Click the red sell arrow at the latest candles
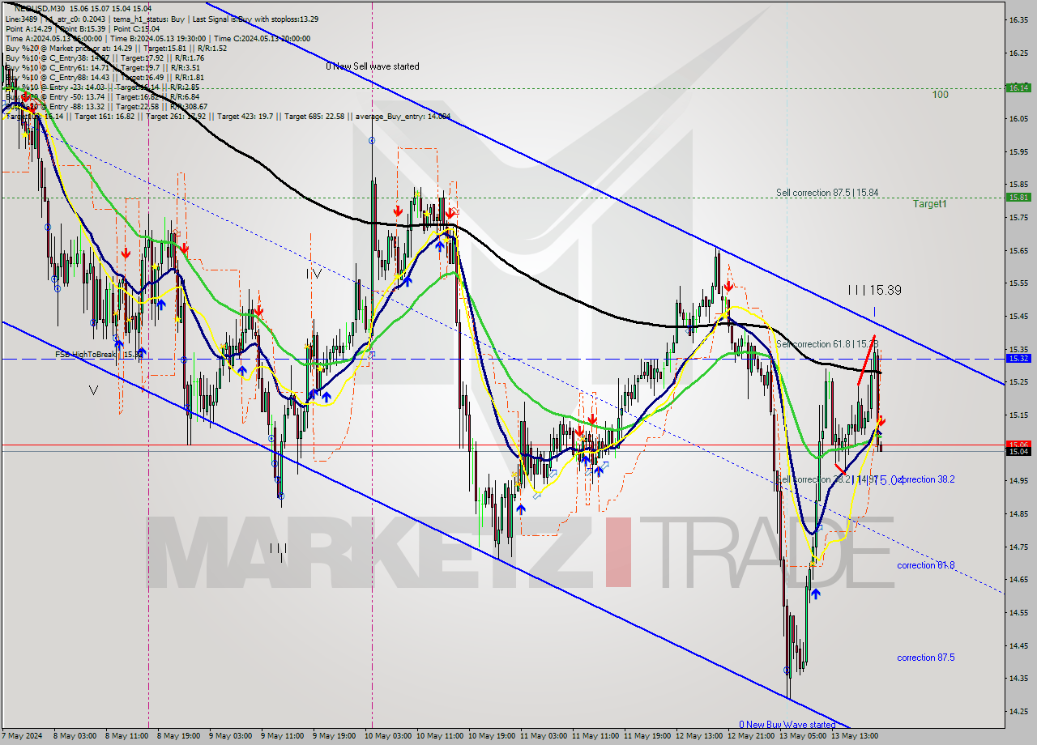This screenshot has height=745, width=1037. click(x=881, y=421)
